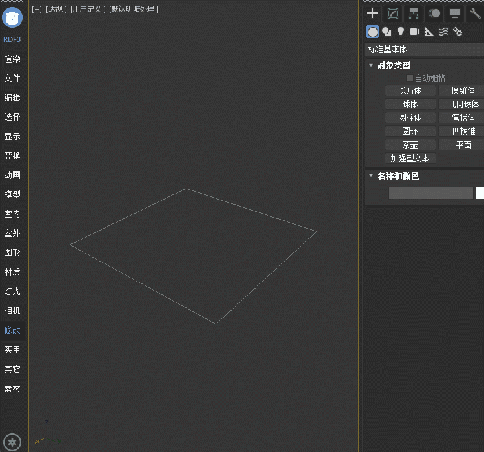The width and height of the screenshot is (484, 452).
Task: Click the object name input field
Action: pyautogui.click(x=430, y=193)
